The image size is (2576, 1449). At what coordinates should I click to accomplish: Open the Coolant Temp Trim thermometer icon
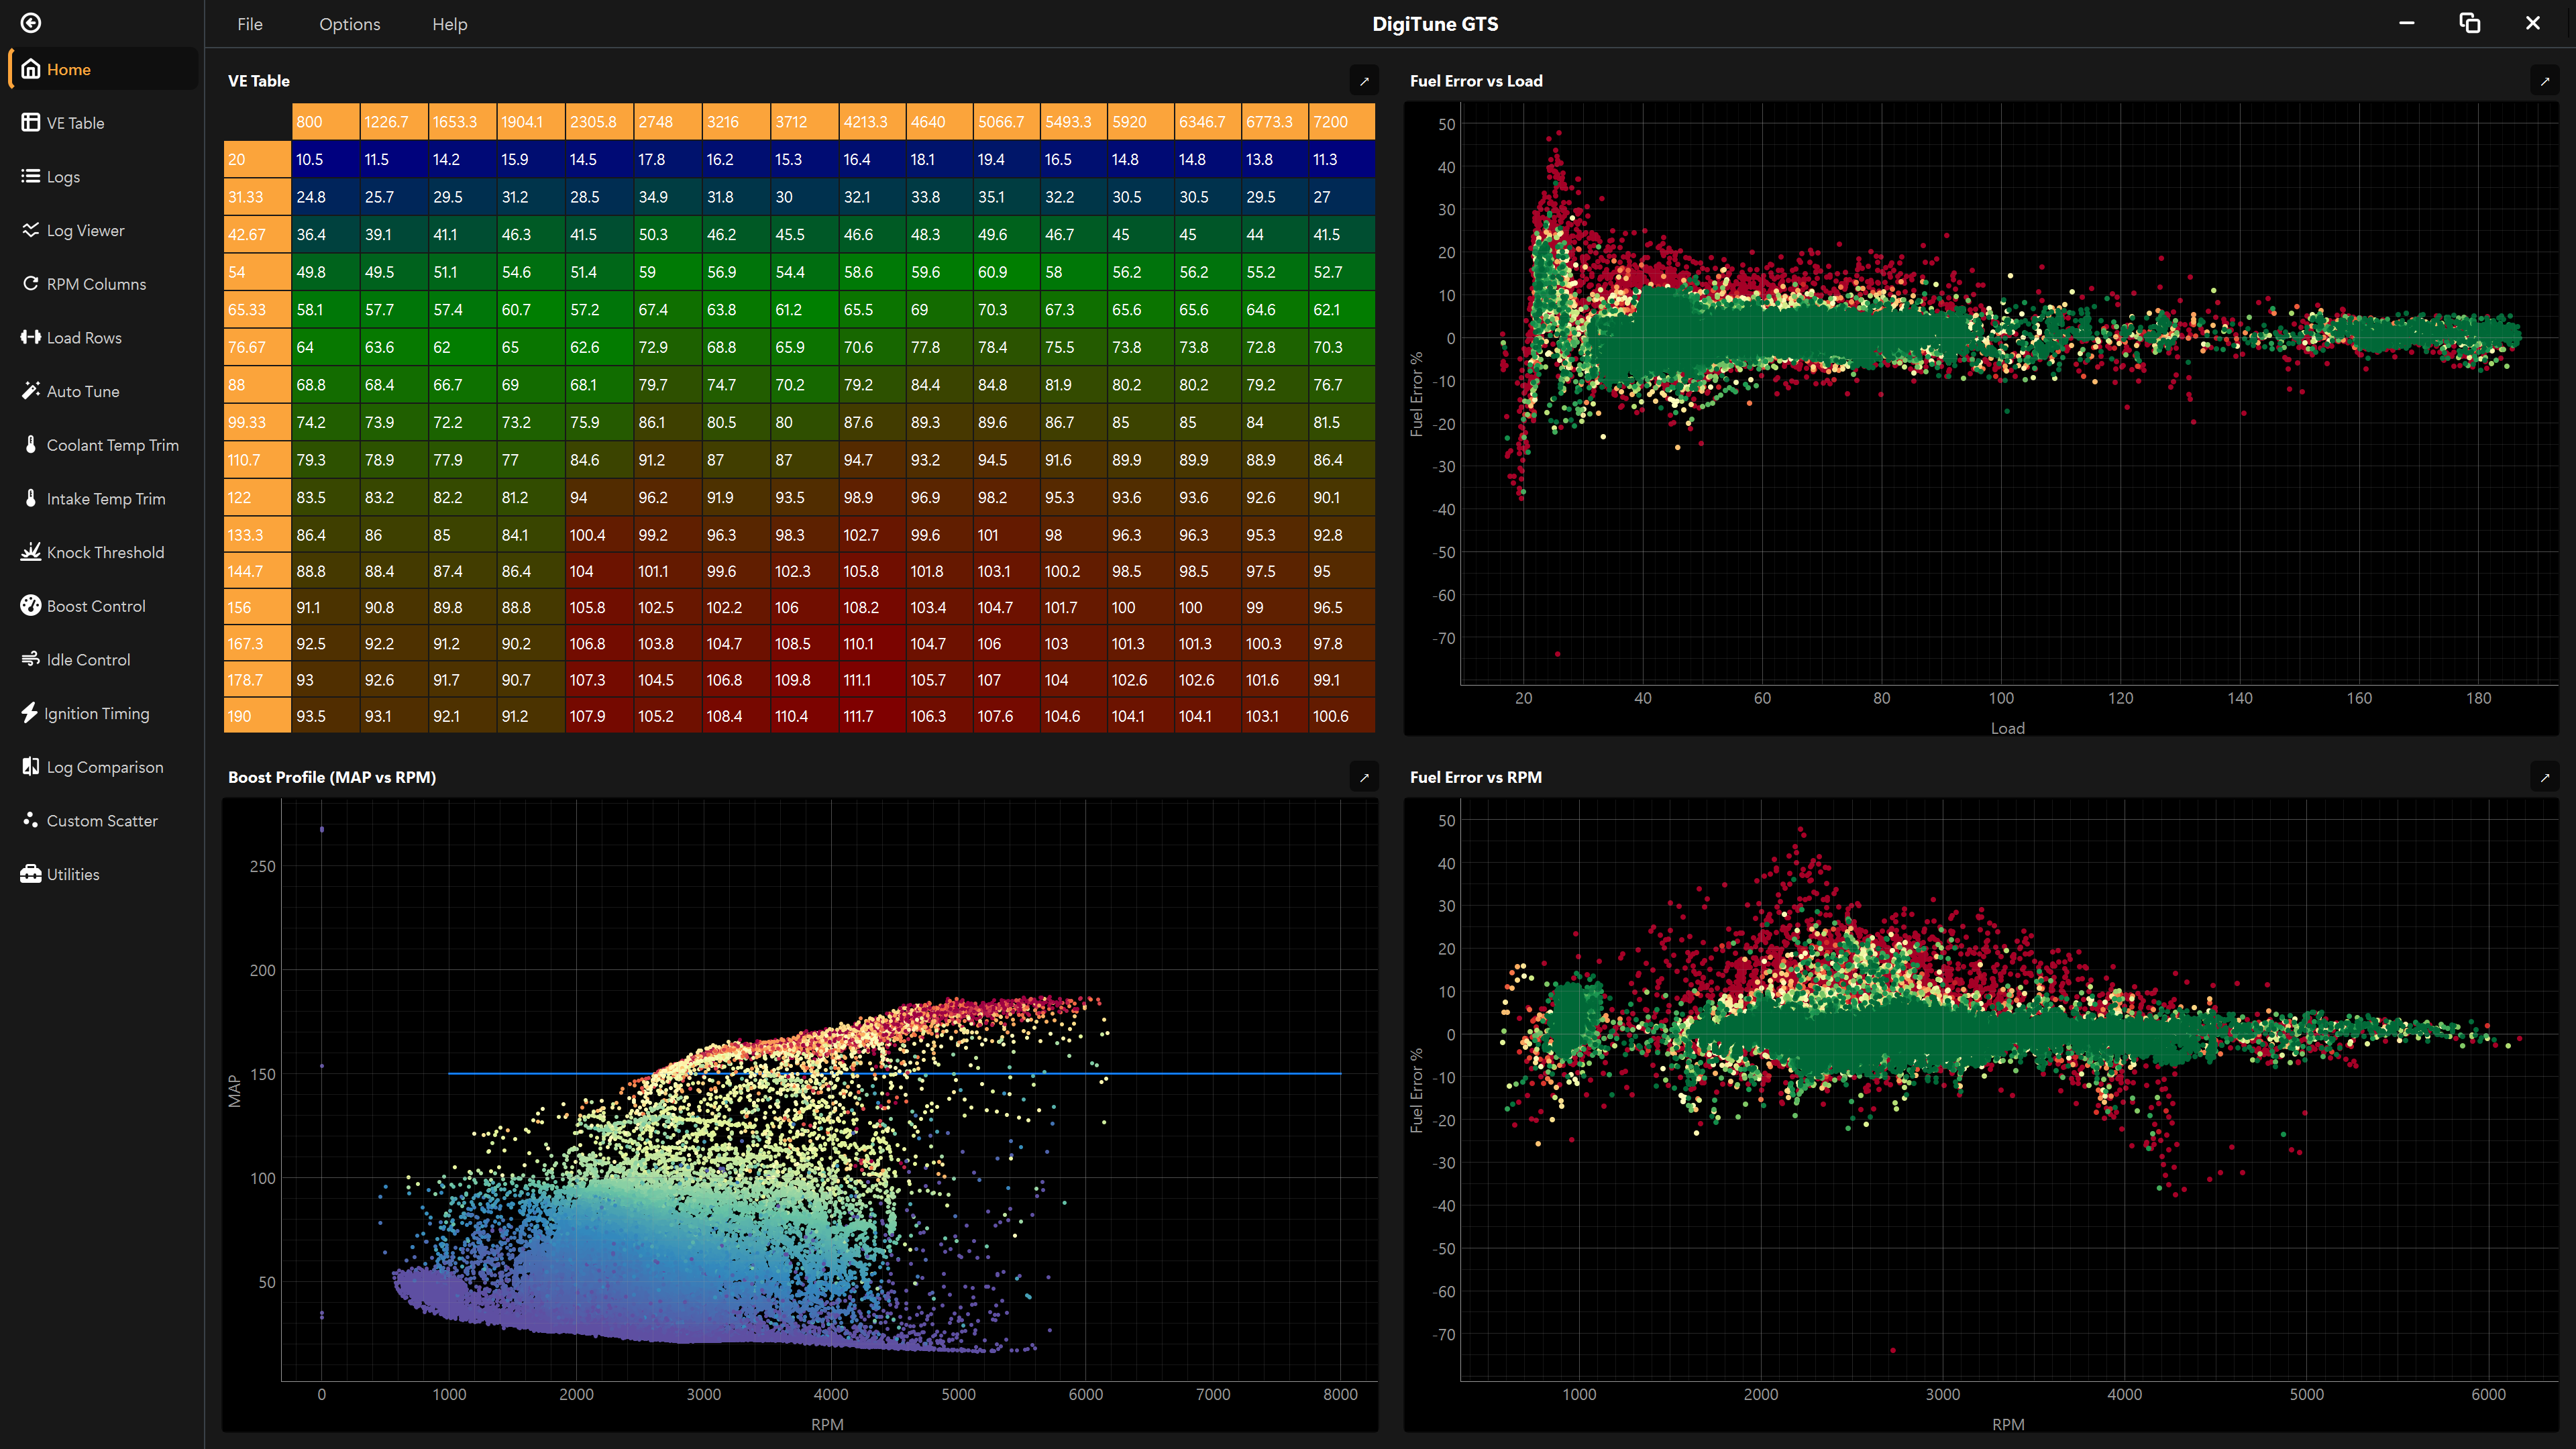(x=31, y=444)
